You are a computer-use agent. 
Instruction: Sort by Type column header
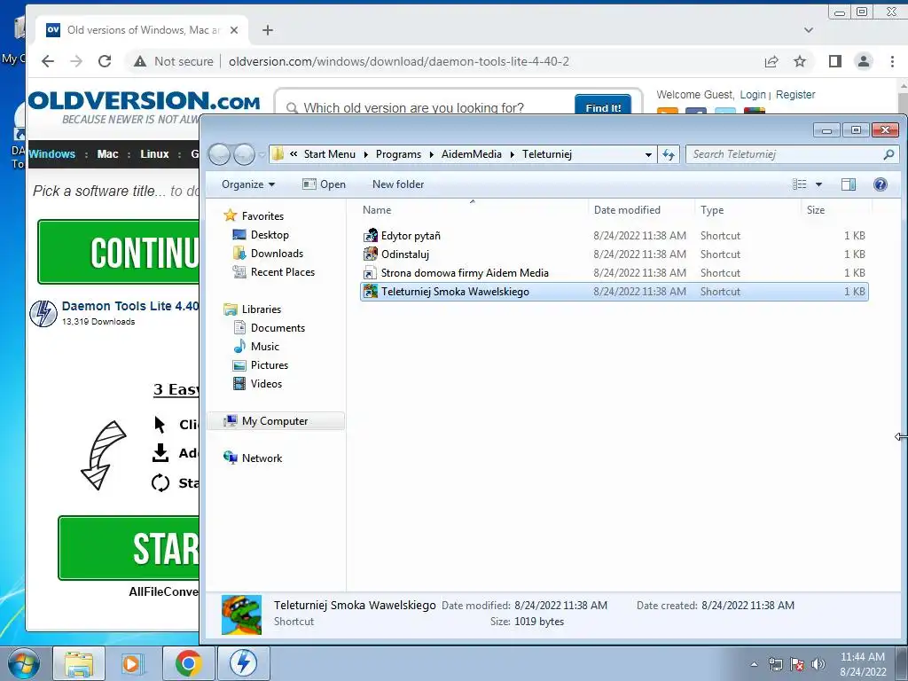[x=712, y=209]
